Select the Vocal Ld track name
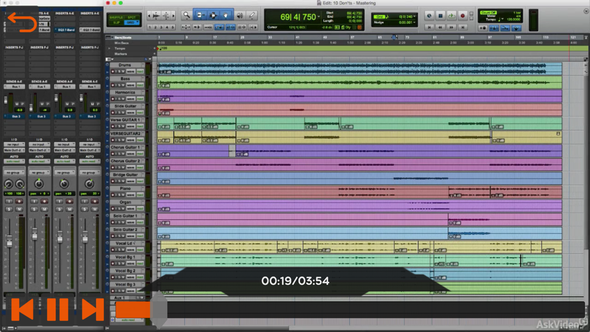 pos(125,244)
